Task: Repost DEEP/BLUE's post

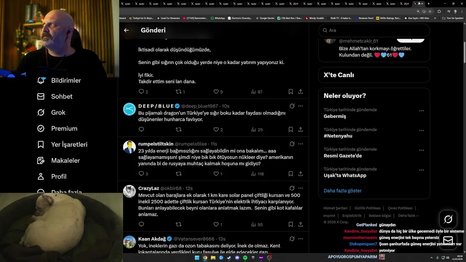Action: pos(179,130)
